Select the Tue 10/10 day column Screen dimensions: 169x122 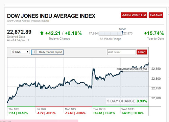[x=106, y=111]
